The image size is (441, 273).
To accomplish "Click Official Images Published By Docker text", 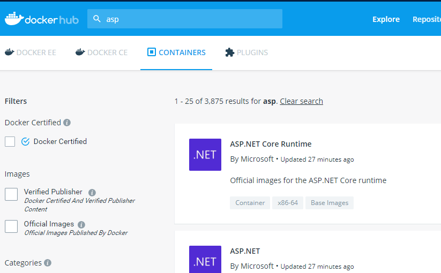I will pyautogui.click(x=76, y=233).
